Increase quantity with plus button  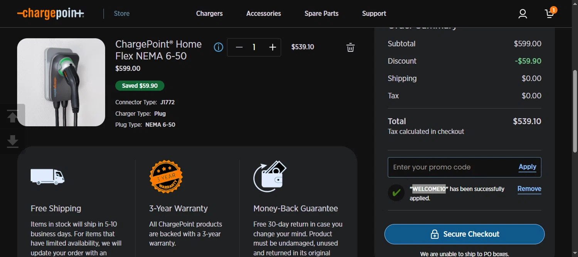pos(272,47)
